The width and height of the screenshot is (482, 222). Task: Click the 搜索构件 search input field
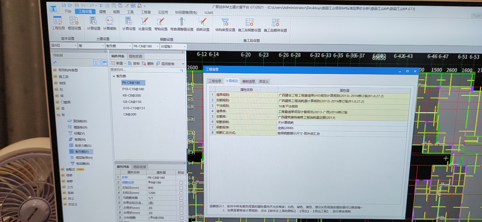(145, 70)
